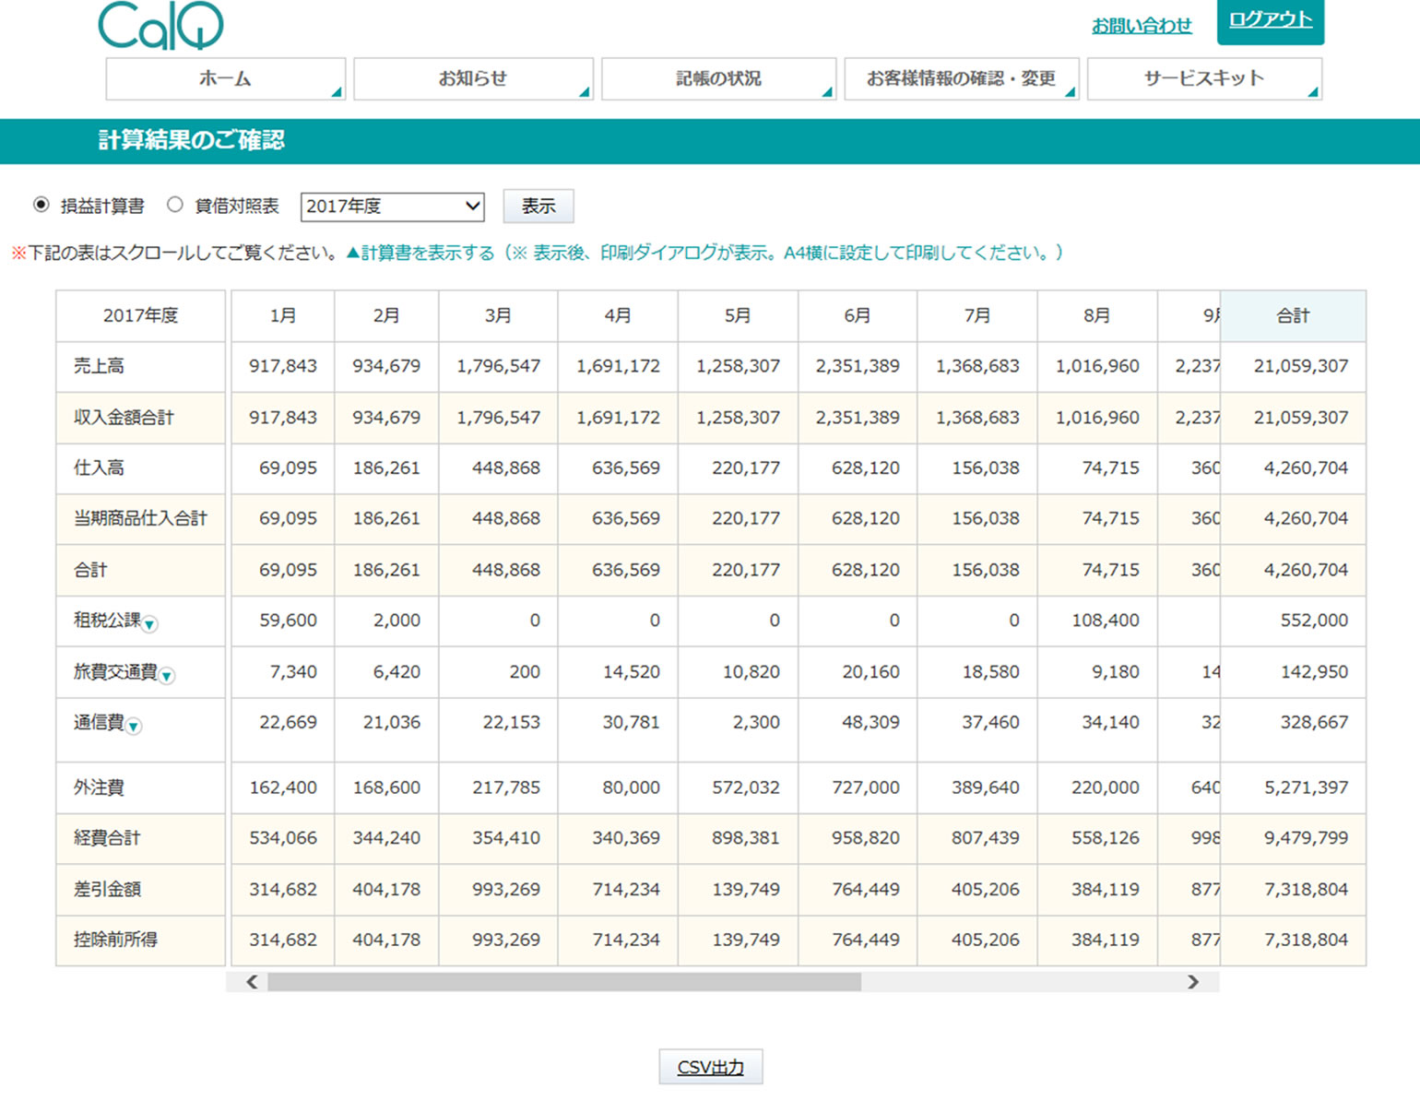Expand 旅費交通費 row arrow icon
The width and height of the screenshot is (1420, 1112).
pyautogui.click(x=167, y=676)
